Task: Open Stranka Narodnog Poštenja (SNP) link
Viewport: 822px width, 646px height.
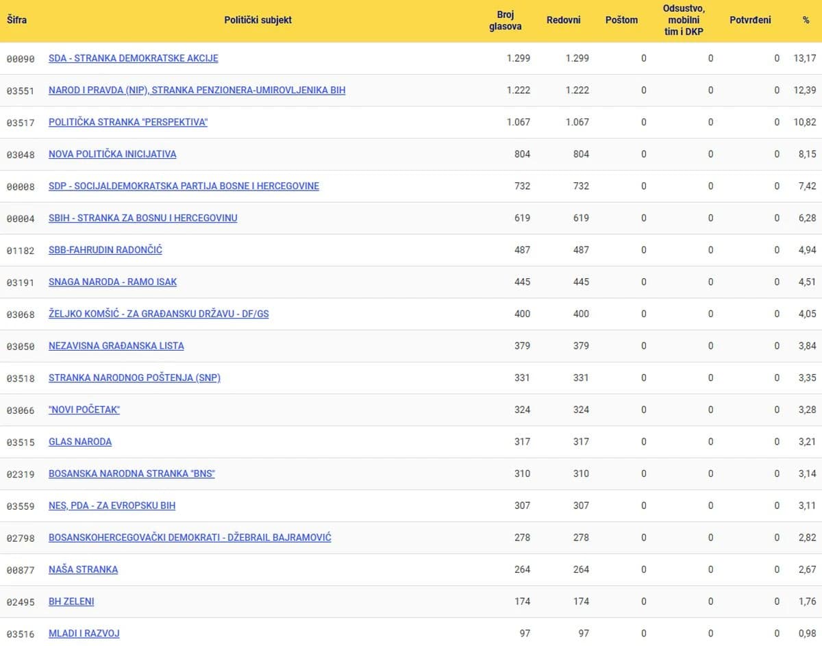Action: [x=135, y=377]
